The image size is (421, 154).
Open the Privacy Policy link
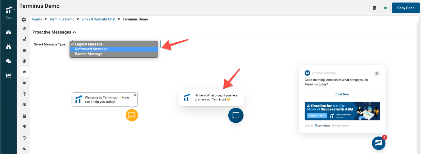tap(340, 126)
